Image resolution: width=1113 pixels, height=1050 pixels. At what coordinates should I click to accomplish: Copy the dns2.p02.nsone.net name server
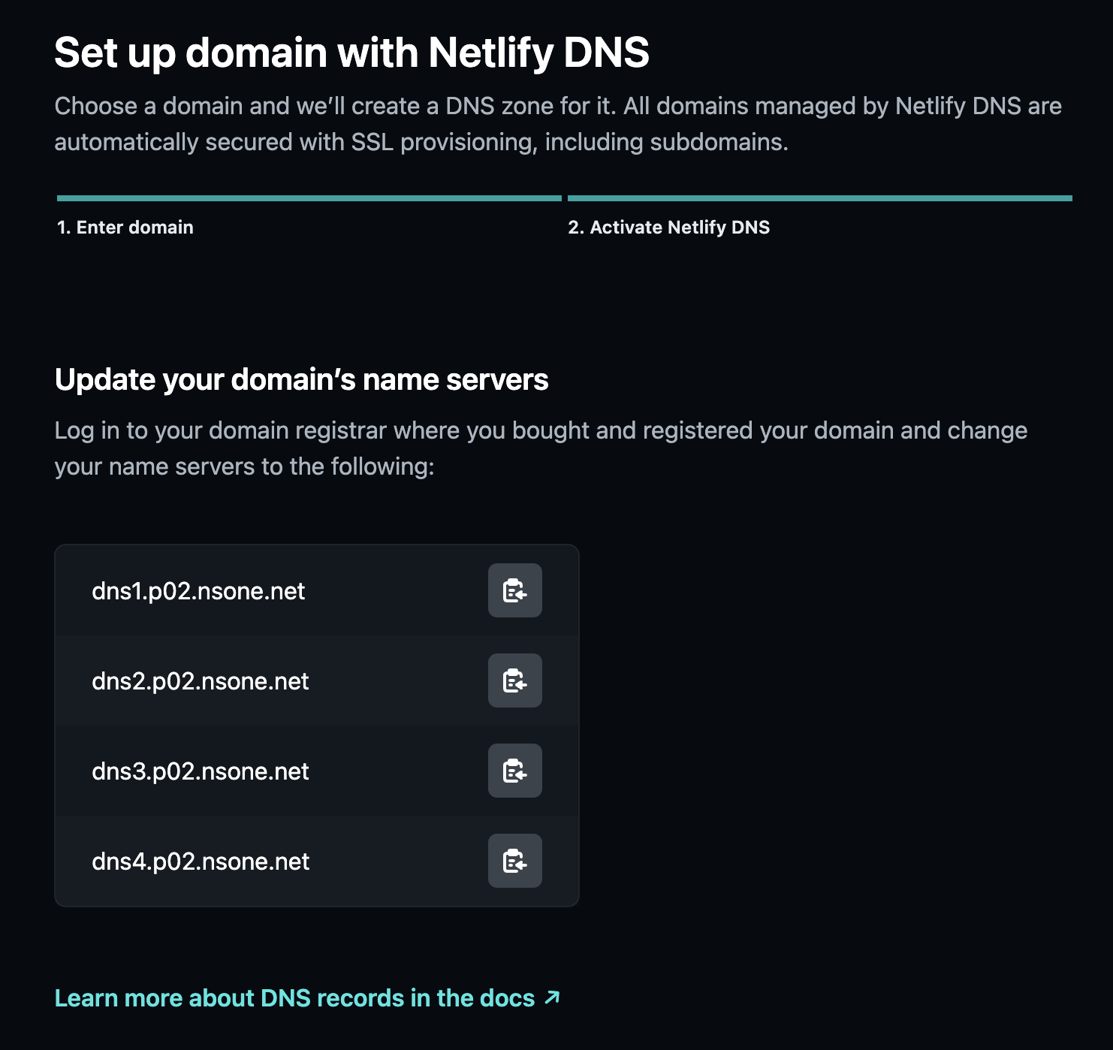click(x=515, y=680)
